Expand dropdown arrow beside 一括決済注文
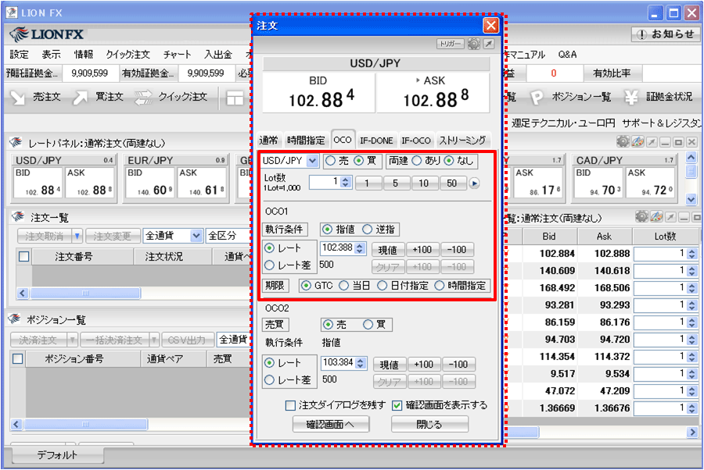704x470 pixels. [x=153, y=340]
